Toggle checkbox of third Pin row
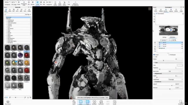Viewport: 188px width, 105px height. 160,46
